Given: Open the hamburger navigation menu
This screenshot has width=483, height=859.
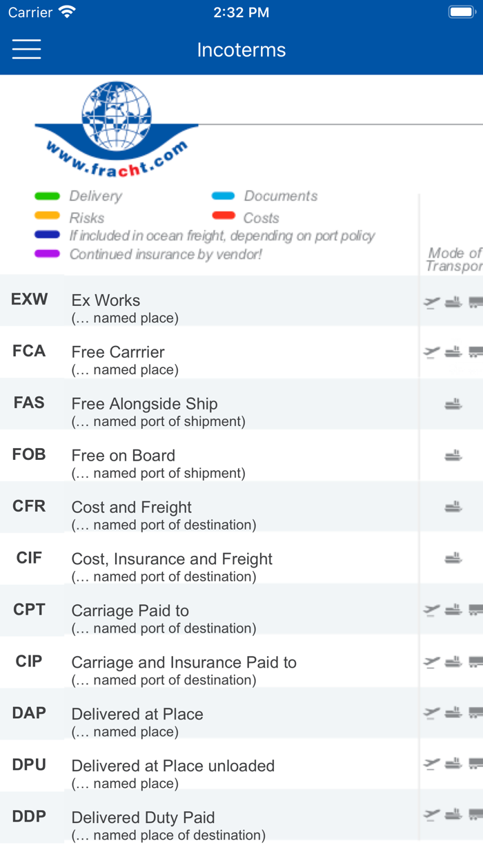Looking at the screenshot, I should [26, 49].
